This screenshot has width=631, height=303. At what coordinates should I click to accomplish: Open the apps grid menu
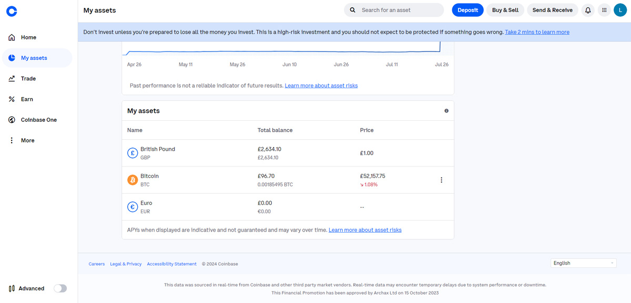(x=604, y=10)
